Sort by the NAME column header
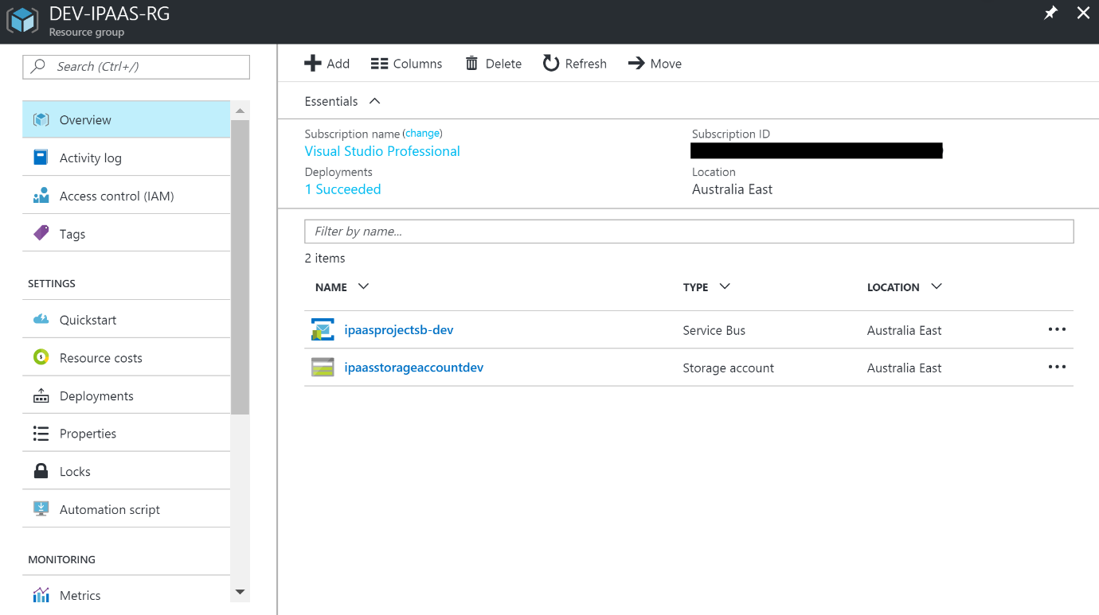 (x=342, y=287)
